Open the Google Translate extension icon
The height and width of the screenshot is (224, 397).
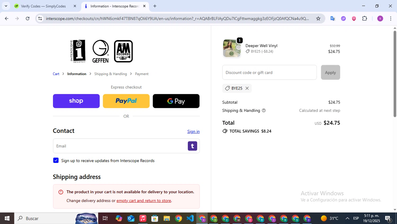coord(333,19)
